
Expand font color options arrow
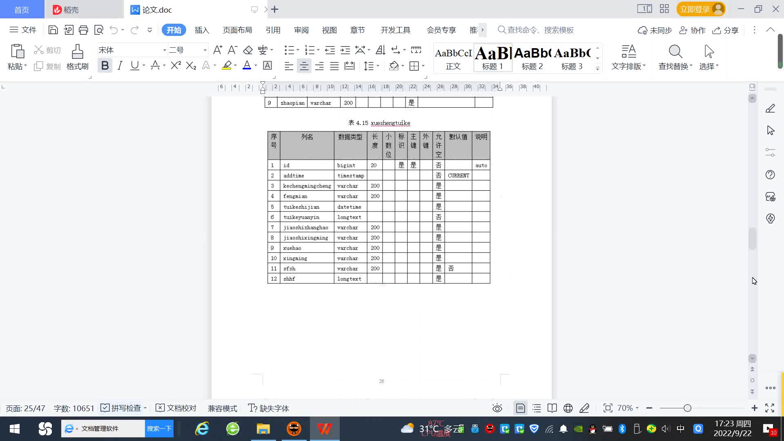(x=256, y=65)
